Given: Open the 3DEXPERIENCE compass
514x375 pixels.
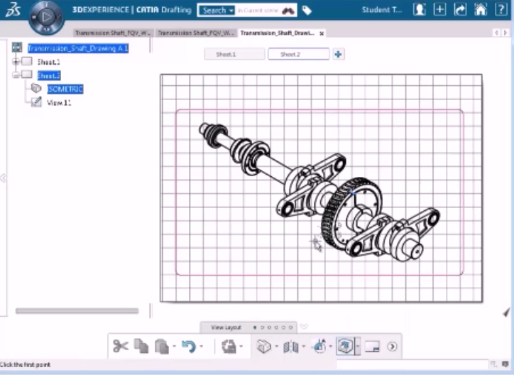Looking at the screenshot, I should click(47, 16).
